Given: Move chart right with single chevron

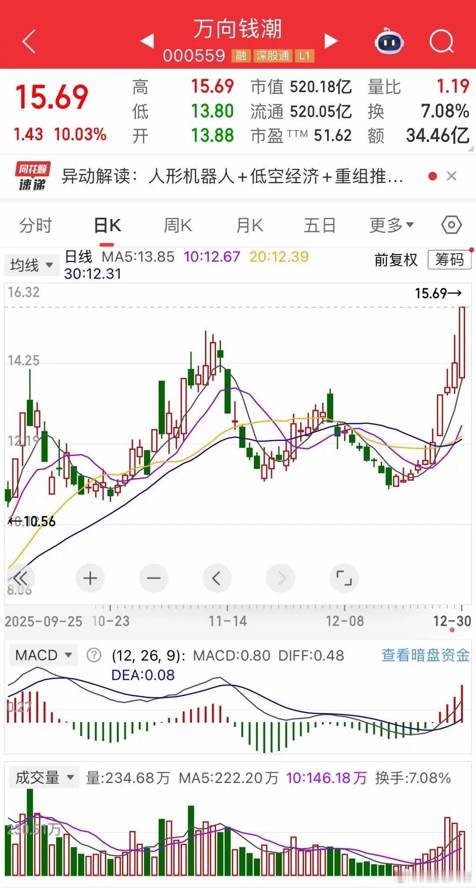Looking at the screenshot, I should tap(281, 578).
